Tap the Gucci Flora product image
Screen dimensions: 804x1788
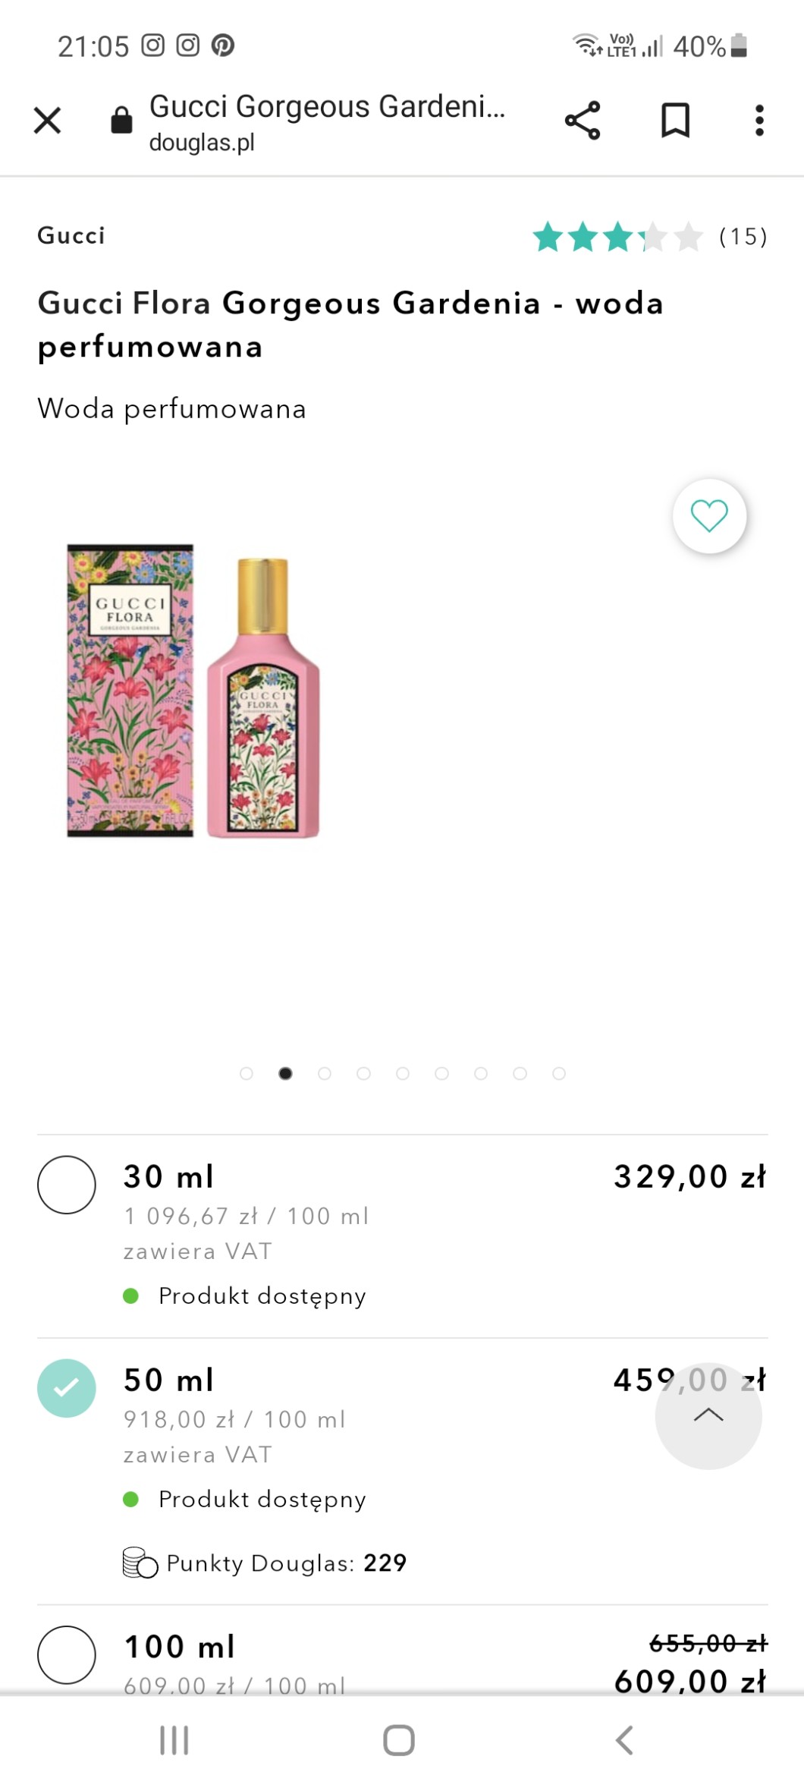(194, 691)
